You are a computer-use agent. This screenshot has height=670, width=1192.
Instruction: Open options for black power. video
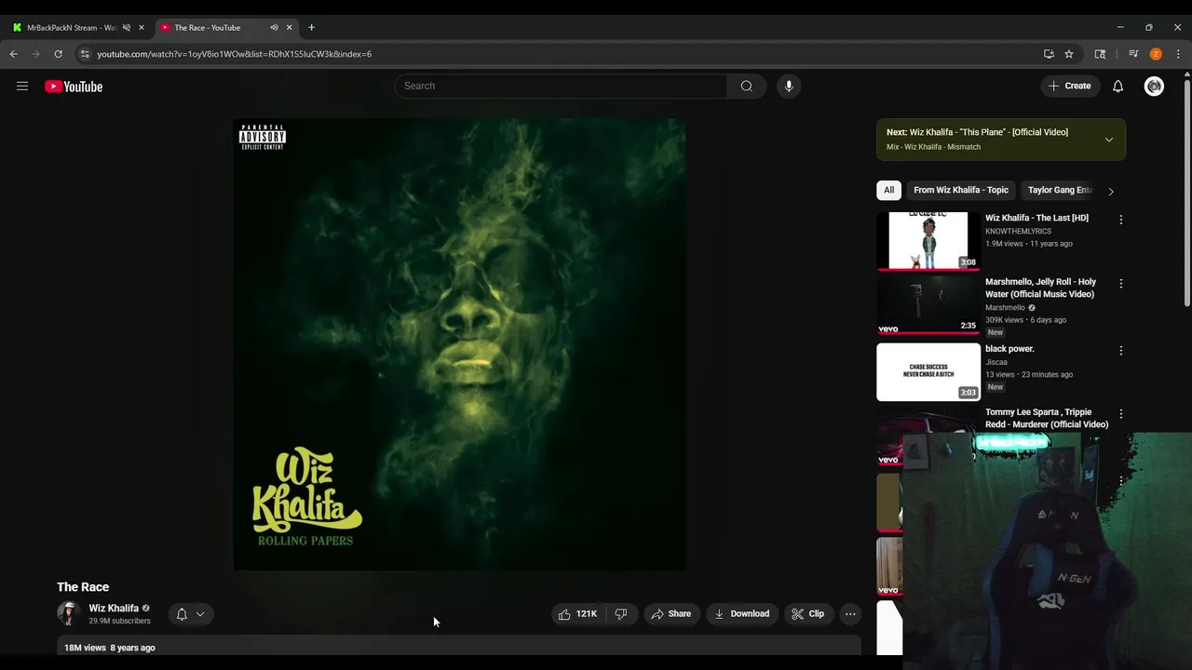coord(1120,350)
